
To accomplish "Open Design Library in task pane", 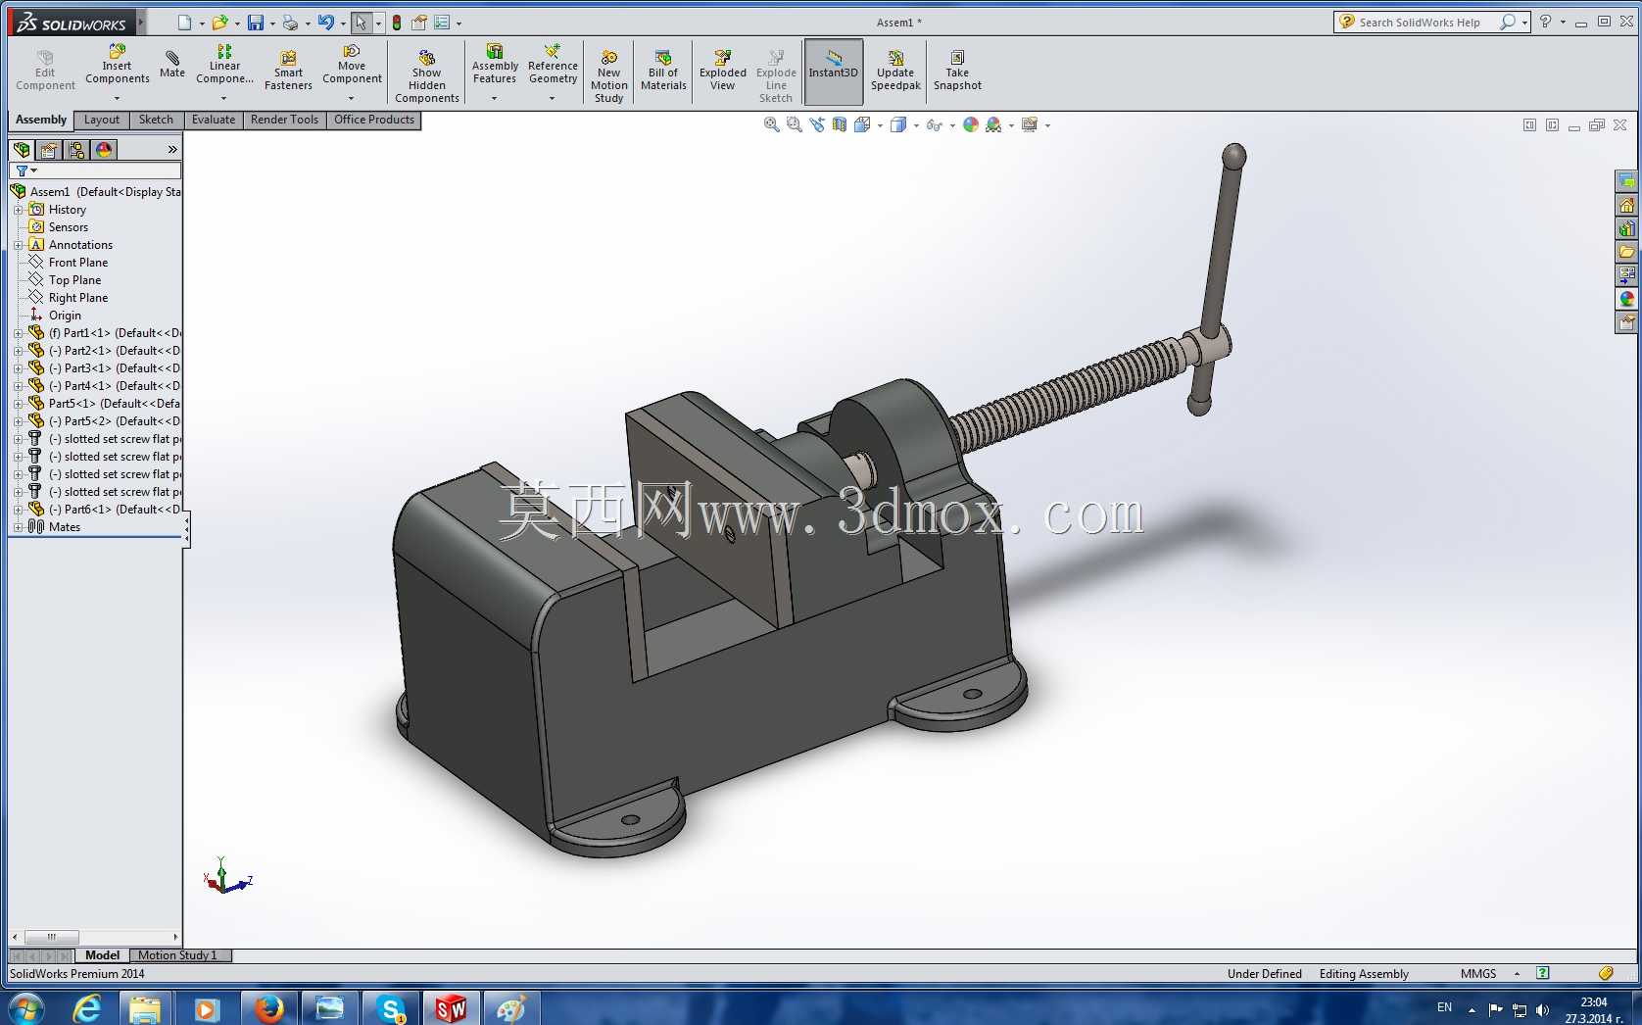I will (x=1626, y=228).
